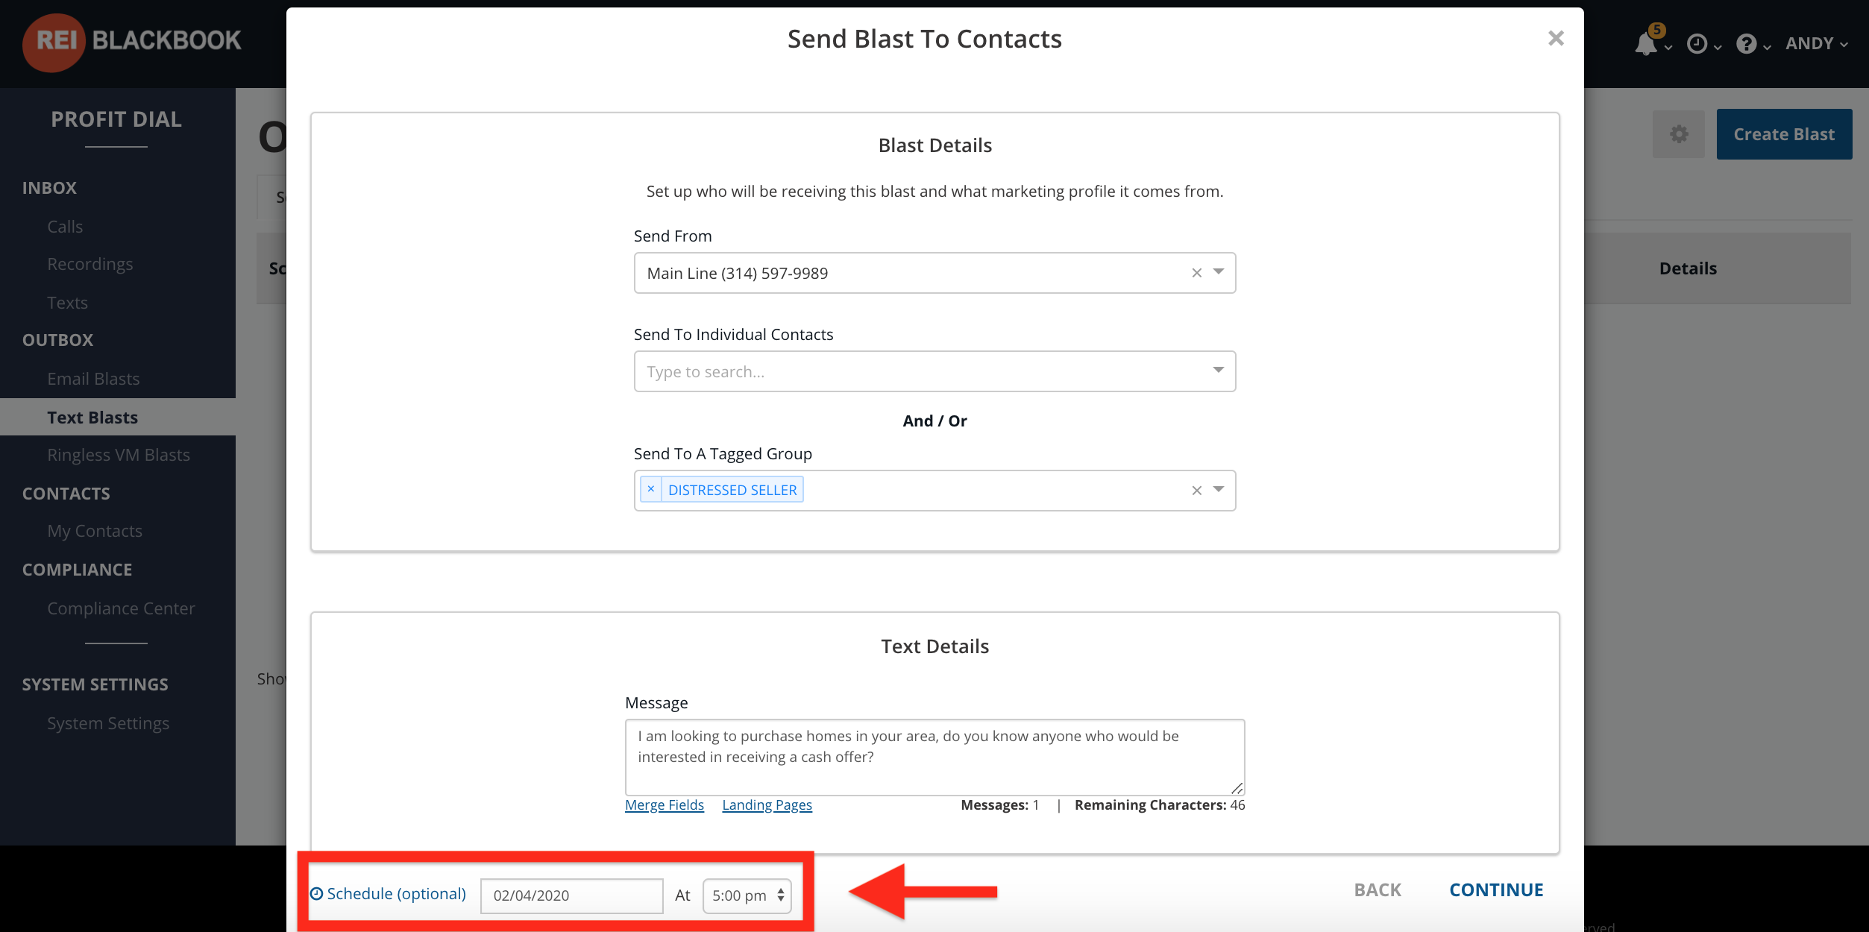The height and width of the screenshot is (932, 1869).
Task: Open the schedule time selector
Action: pyautogui.click(x=747, y=895)
